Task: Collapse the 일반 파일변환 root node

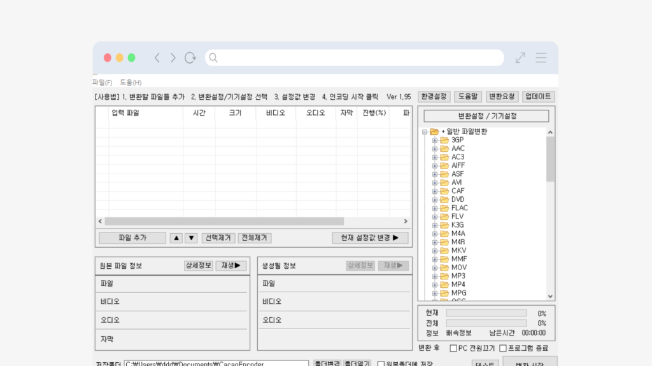Action: click(425, 132)
